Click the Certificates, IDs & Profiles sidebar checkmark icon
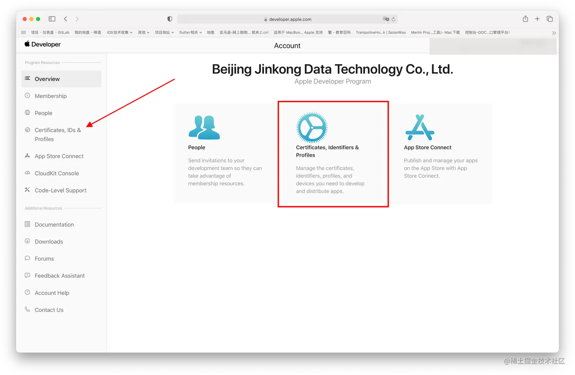The image size is (575, 375). pyautogui.click(x=27, y=130)
